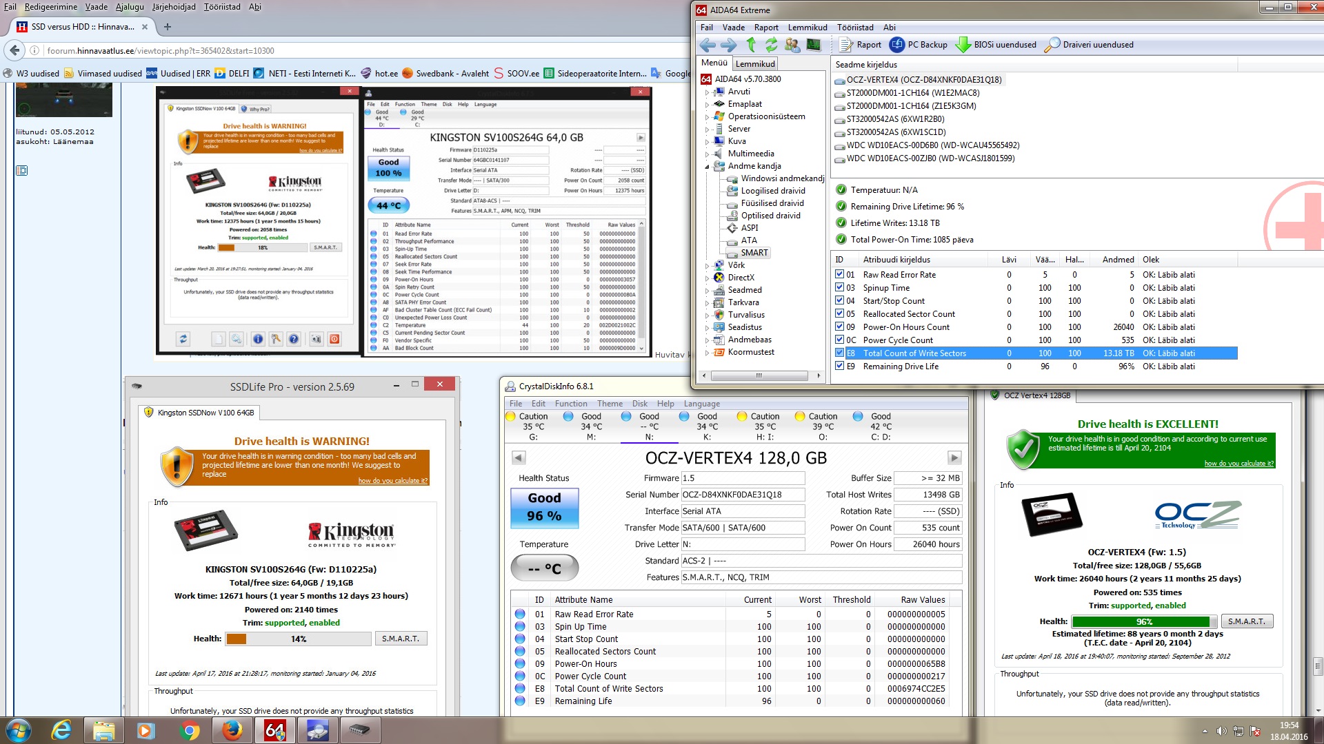This screenshot has height=744, width=1324.
Task: Click the green Up arrow in AIDA64
Action: 751,45
